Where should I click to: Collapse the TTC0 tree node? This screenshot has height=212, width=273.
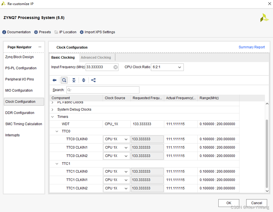click(x=57, y=131)
